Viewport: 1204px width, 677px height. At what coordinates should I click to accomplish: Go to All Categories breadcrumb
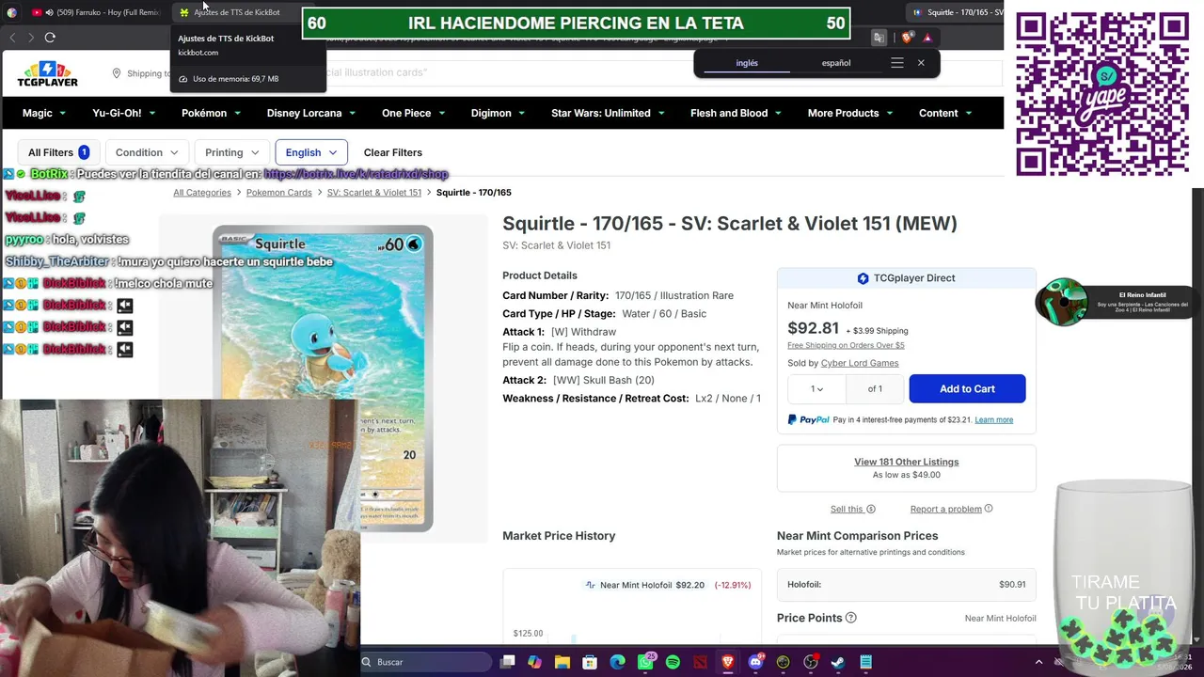(x=202, y=193)
